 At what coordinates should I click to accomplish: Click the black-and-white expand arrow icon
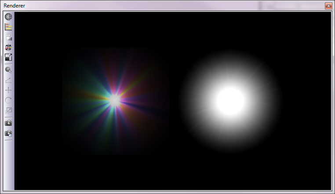click(x=8, y=57)
